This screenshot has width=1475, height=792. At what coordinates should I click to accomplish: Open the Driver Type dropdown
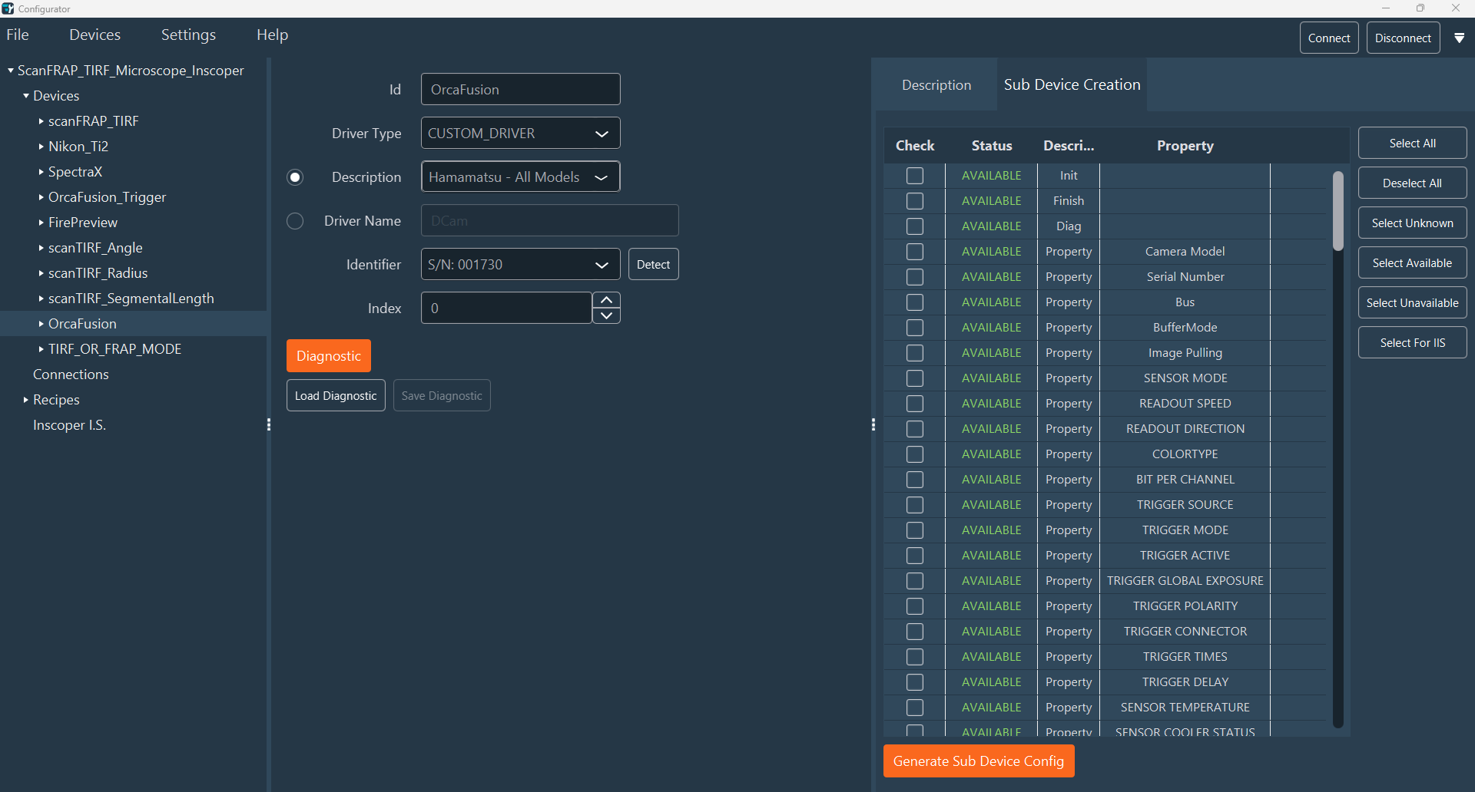(x=520, y=134)
